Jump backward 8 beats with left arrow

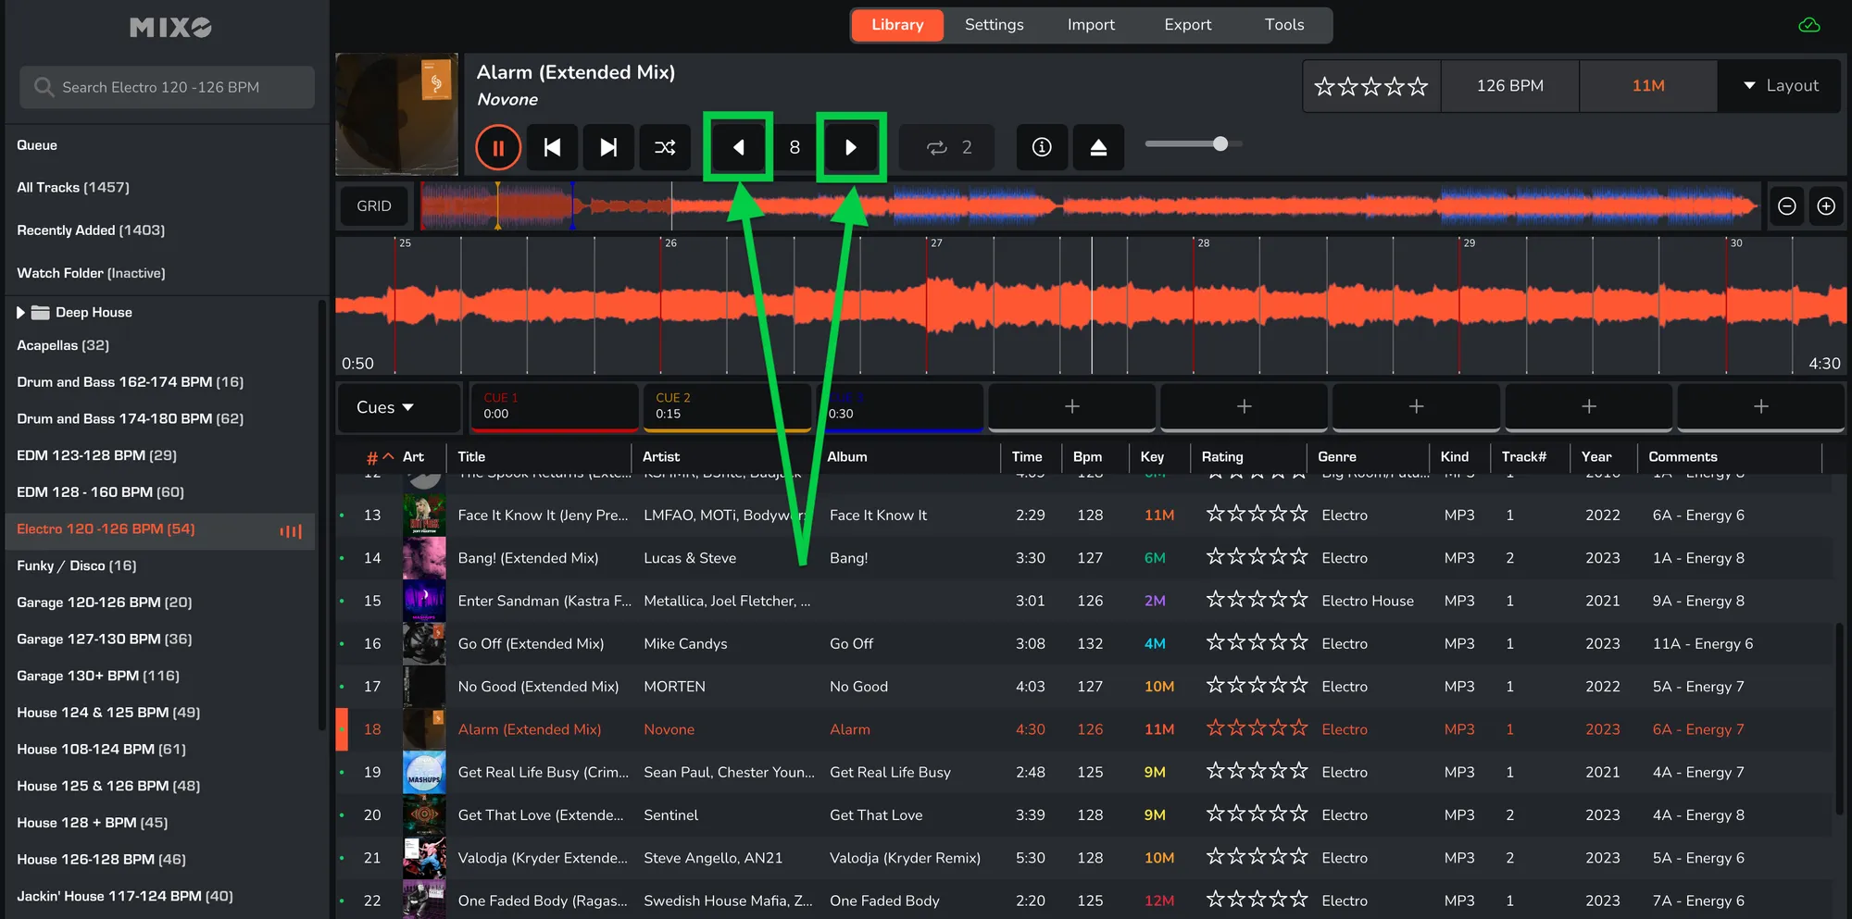pyautogui.click(x=739, y=147)
